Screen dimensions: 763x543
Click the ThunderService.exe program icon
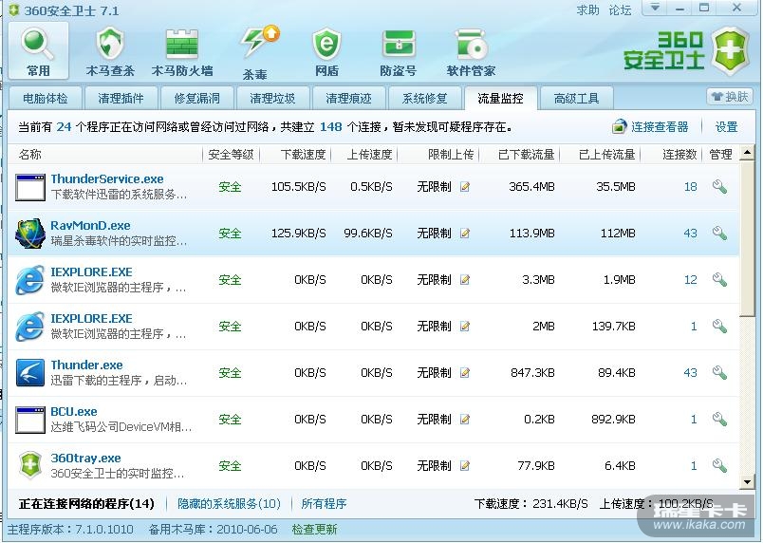click(x=30, y=187)
